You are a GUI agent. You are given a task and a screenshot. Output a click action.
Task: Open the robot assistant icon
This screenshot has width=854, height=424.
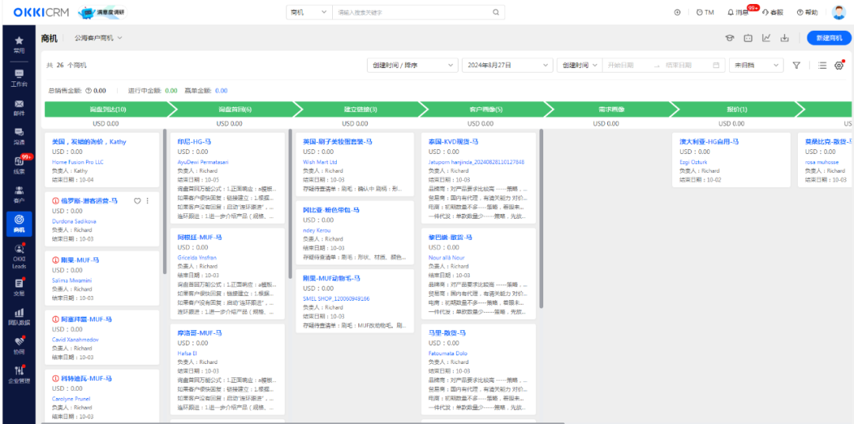748,38
